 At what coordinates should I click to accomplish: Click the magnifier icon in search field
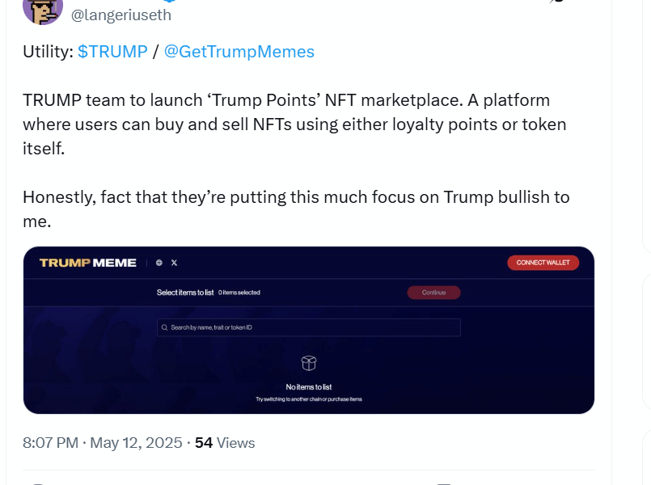point(164,327)
